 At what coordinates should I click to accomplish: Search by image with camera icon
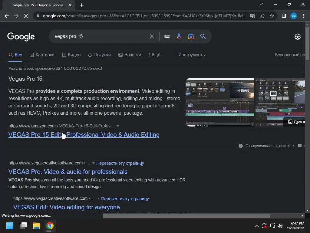[x=191, y=36]
